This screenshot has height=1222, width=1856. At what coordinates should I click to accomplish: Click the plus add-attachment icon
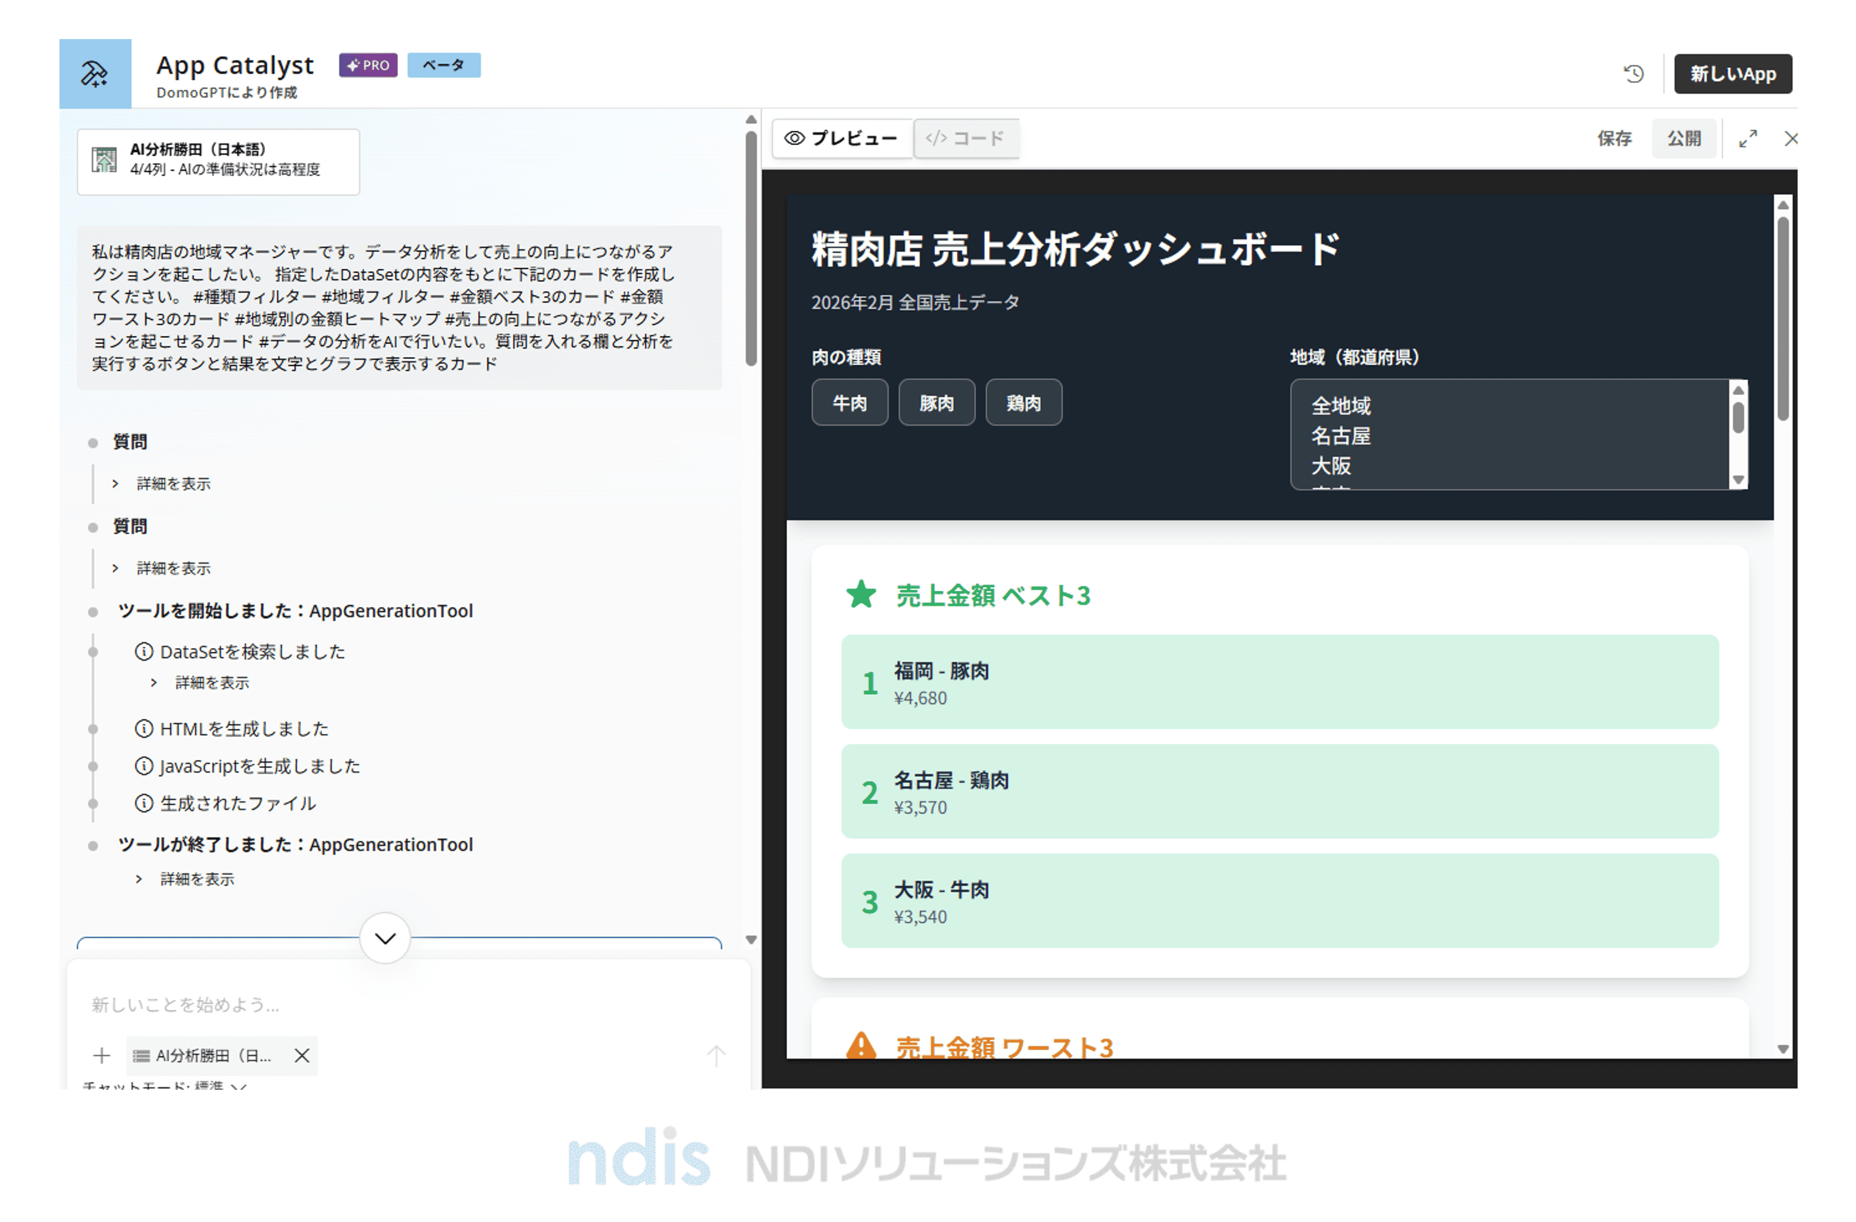coord(101,1056)
